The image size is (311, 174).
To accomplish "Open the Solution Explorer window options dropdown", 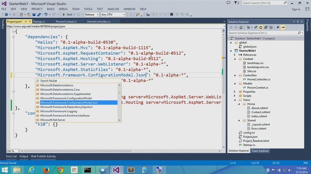I will (294, 22).
